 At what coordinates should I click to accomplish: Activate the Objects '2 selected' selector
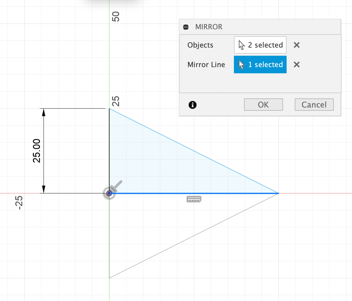(x=260, y=45)
